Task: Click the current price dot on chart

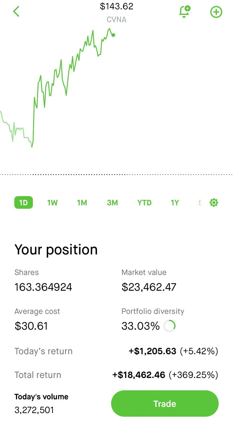Action: 113,35
